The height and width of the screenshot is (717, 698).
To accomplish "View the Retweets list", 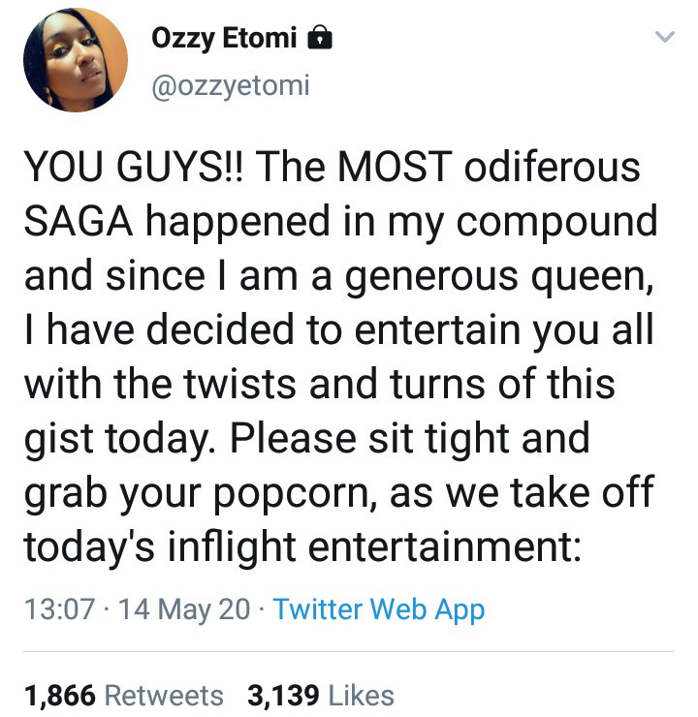I will 163,695.
